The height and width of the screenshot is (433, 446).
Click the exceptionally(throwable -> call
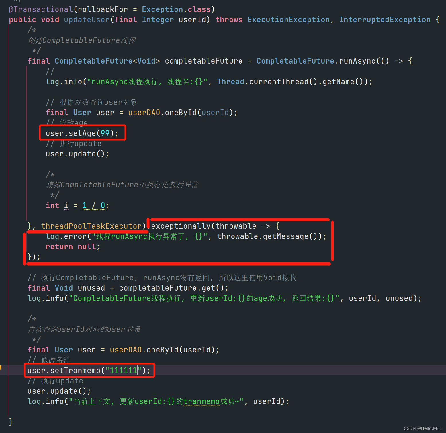tap(215, 226)
